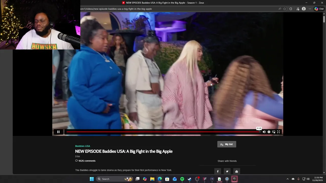Click the episode title heading

[x=124, y=151]
